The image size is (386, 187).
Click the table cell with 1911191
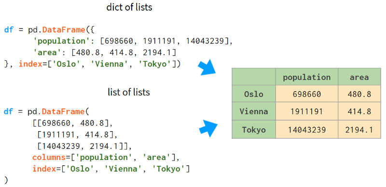pos(307,111)
